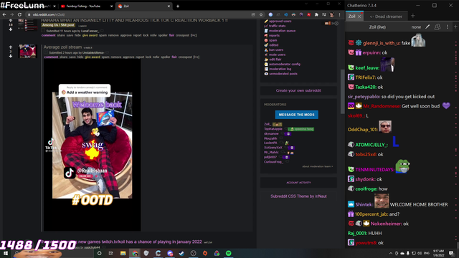Screen dimensions: 459x258
Task: Open the Chatterino viewer list icon
Action: tap(437, 27)
